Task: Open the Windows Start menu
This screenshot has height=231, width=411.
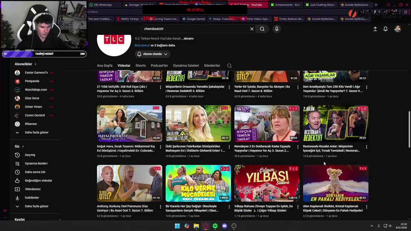Action: (x=177, y=226)
